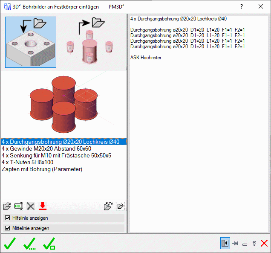
Task: Click the pin icon to pin dialog
Action: click(235, 244)
